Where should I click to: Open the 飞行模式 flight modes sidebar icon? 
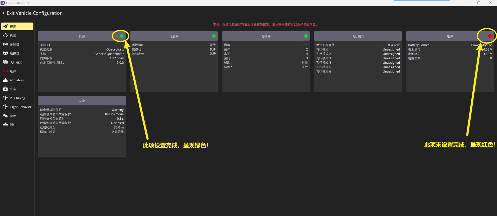click(5, 62)
